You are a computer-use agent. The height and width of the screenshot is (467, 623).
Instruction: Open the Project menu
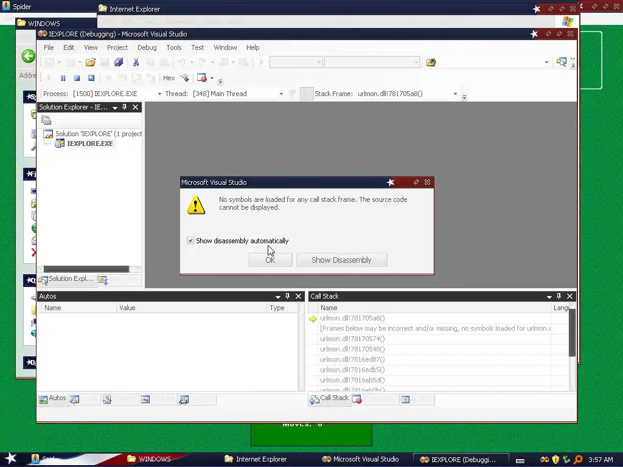(117, 47)
